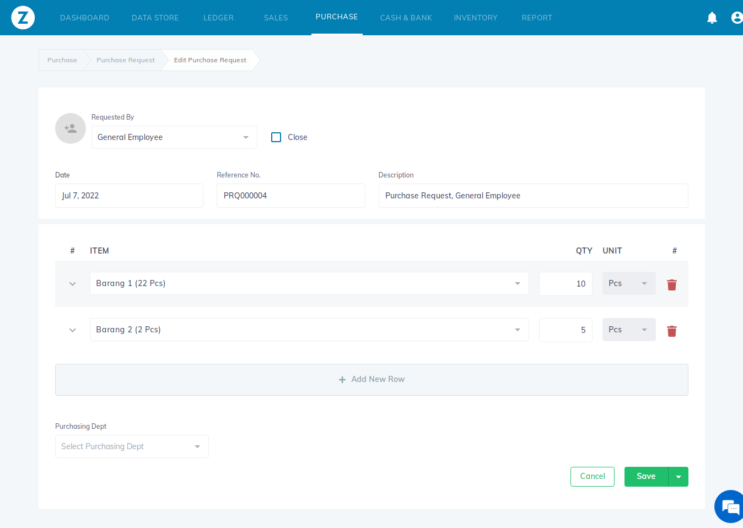Screen dimensions: 743x528
Task: Click the Date field
Action: pos(129,196)
